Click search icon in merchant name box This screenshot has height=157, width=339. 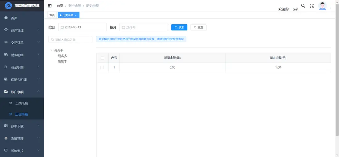52,40
